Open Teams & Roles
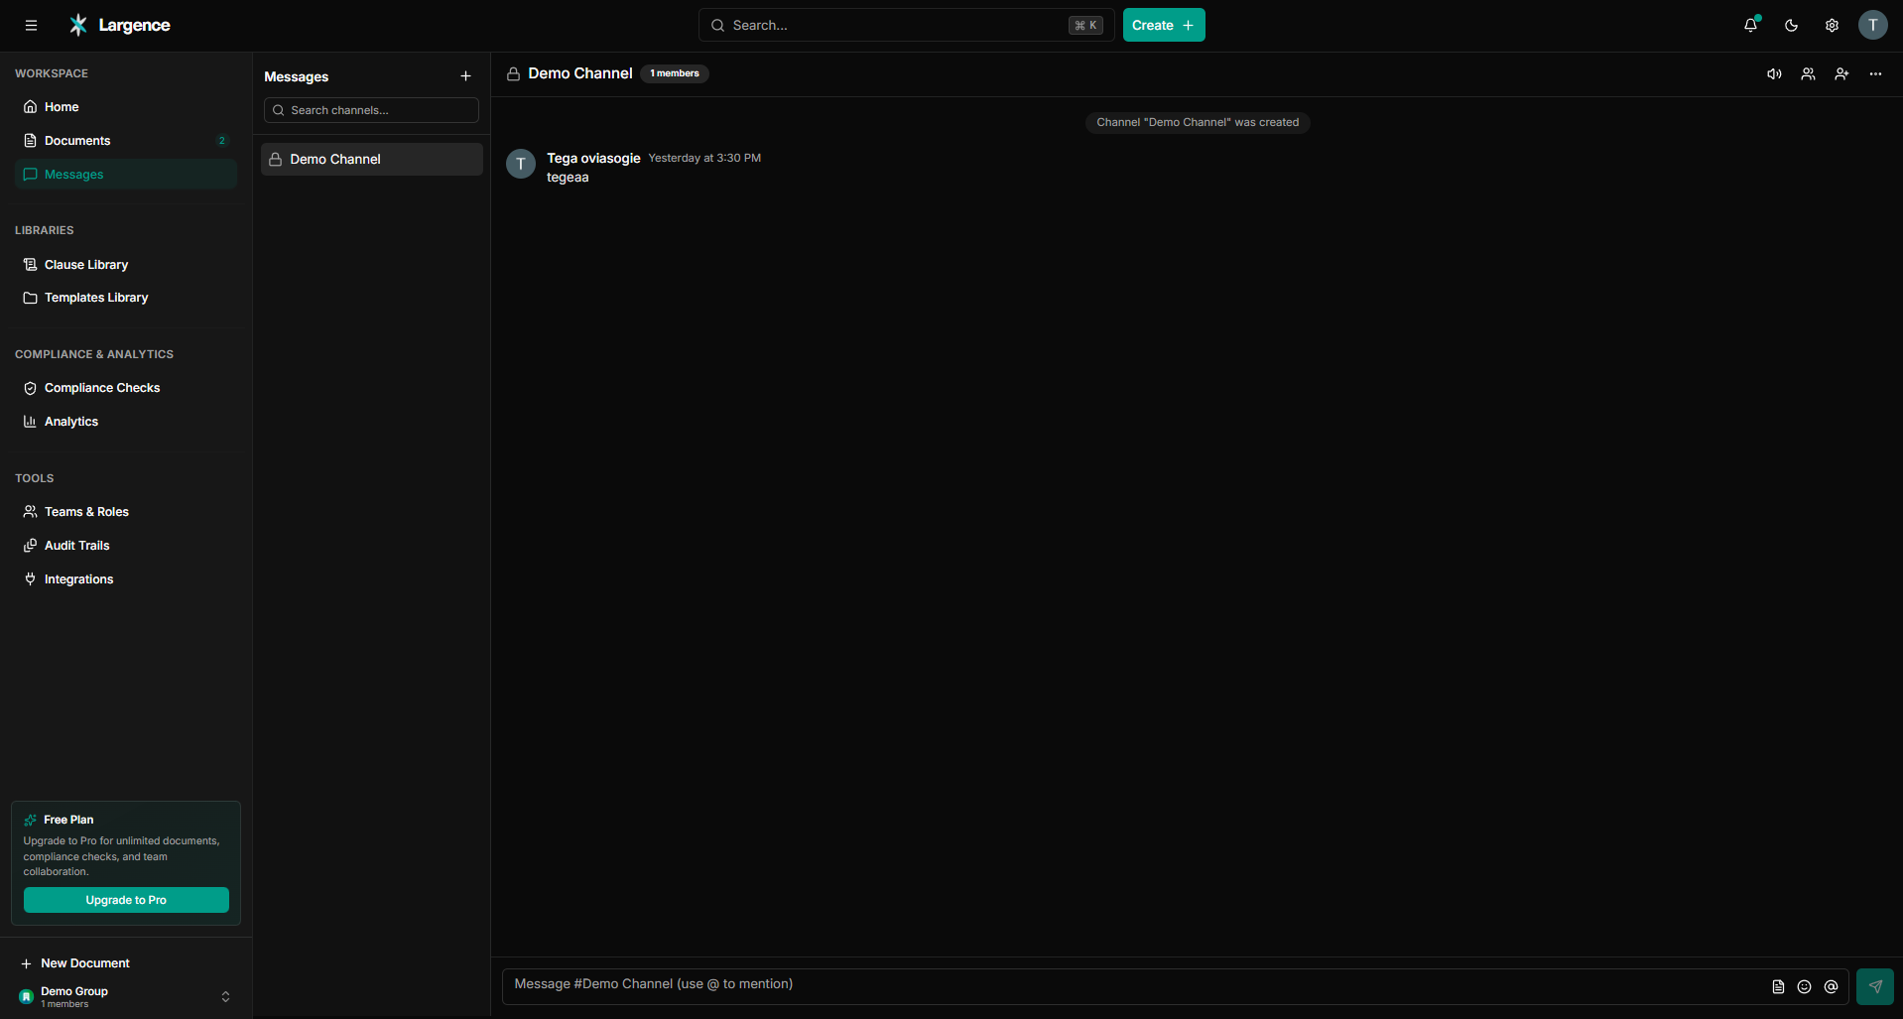Screen dimensions: 1903x1019 click(x=126, y=512)
